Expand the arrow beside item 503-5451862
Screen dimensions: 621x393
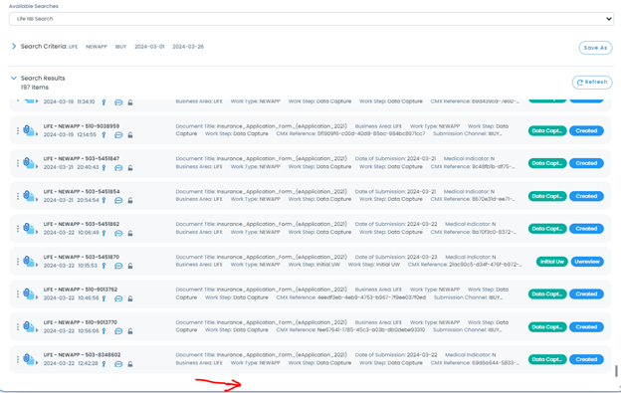tap(37, 232)
